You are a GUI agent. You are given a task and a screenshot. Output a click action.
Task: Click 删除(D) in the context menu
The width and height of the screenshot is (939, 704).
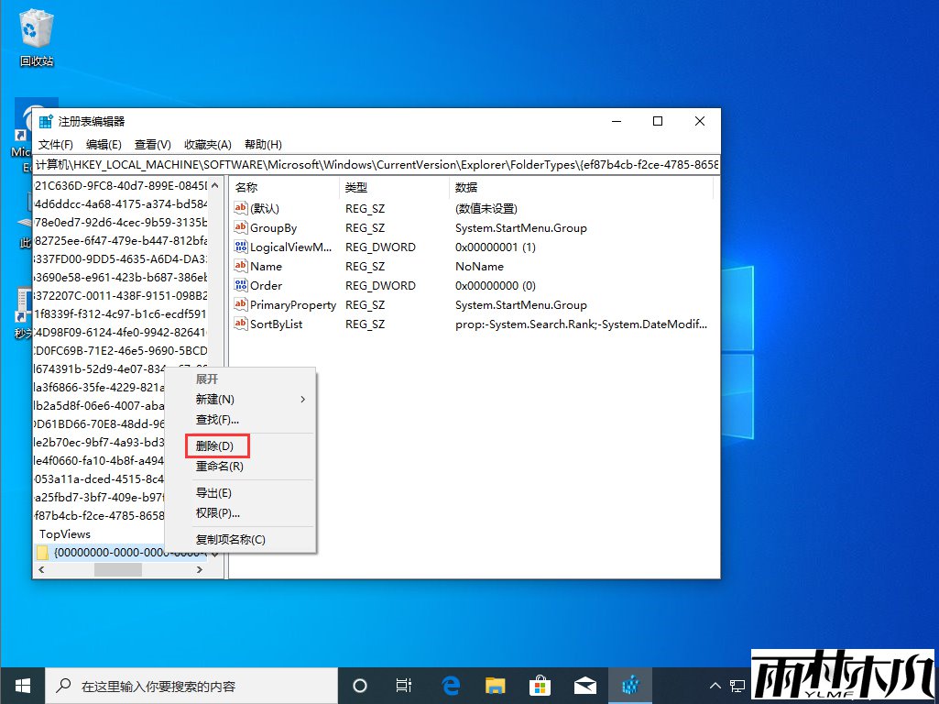[x=216, y=445]
